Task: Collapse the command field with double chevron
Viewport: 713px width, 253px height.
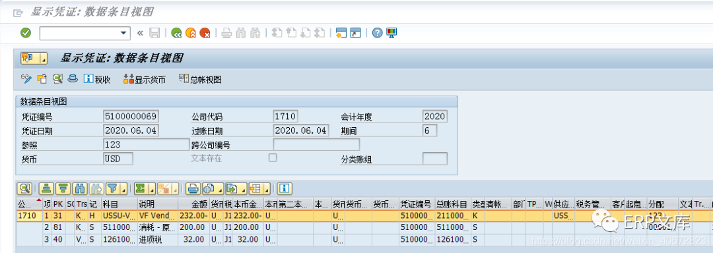Action: coord(140,33)
